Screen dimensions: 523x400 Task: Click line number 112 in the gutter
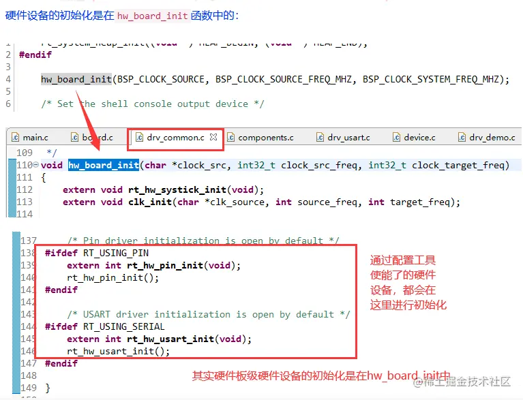pos(25,189)
